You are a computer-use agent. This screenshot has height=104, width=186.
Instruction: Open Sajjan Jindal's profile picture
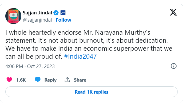click(x=13, y=16)
